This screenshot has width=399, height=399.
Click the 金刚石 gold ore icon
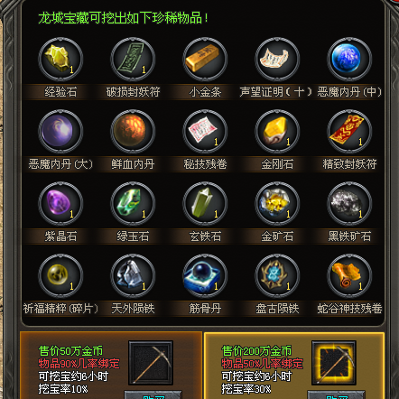pyautogui.click(x=277, y=131)
